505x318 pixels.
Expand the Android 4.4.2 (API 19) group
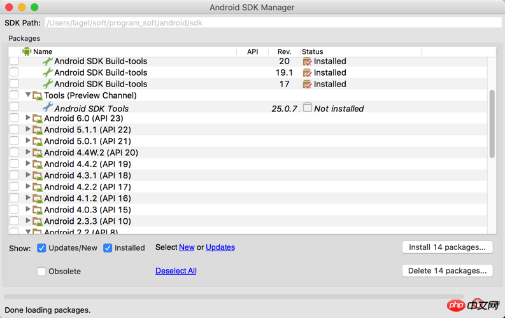[28, 164]
